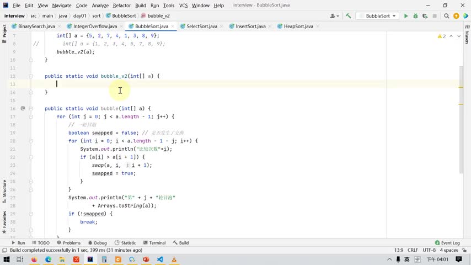Image resolution: width=471 pixels, height=265 pixels.
Task: Start debugging with the bug icon
Action: click(415, 16)
